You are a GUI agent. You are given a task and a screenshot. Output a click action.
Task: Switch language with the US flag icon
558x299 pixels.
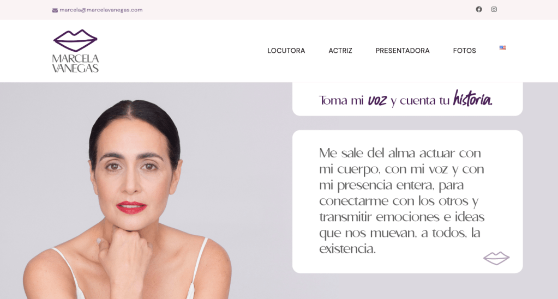[x=502, y=47]
